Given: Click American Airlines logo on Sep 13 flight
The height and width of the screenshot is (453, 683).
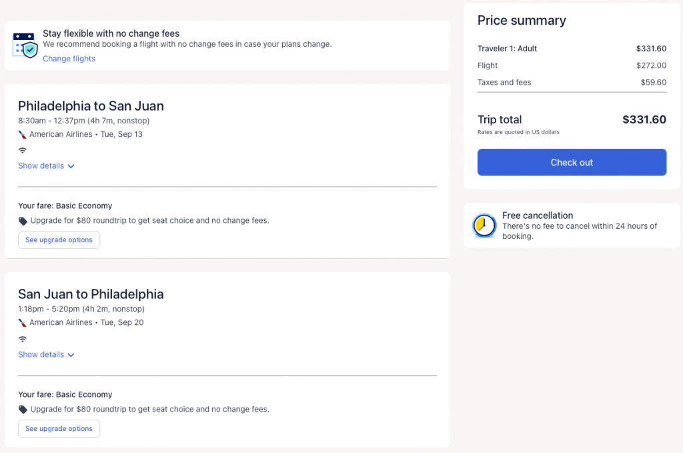Looking at the screenshot, I should (x=23, y=134).
